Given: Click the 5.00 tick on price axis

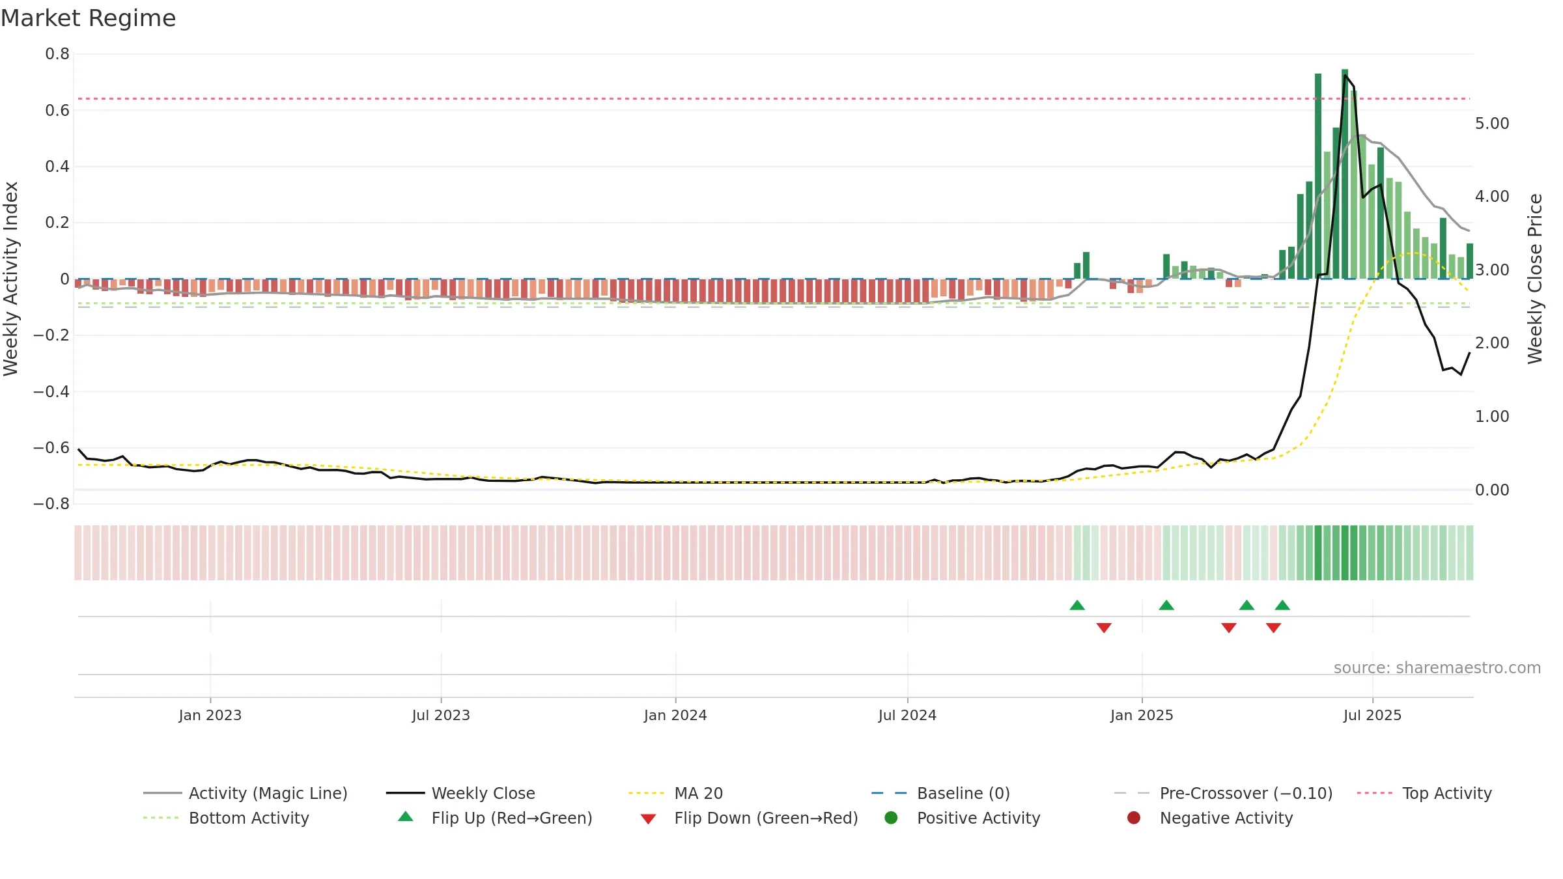Looking at the screenshot, I should 1492,124.
